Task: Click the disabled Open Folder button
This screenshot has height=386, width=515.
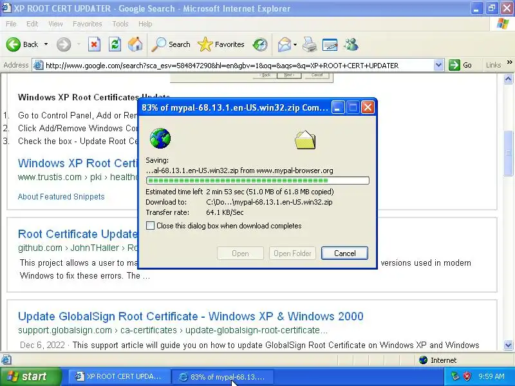Action: [292, 253]
